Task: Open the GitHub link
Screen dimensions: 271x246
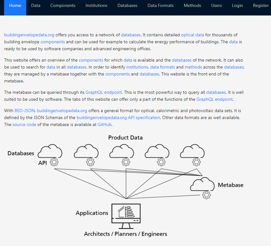Action: point(104,124)
